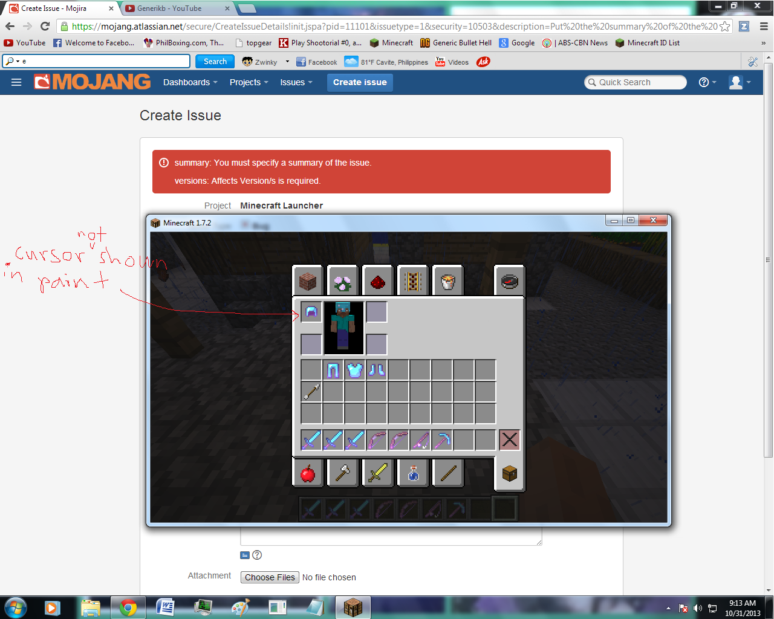
Task: Click the help icon below description box
Action: pyautogui.click(x=257, y=555)
